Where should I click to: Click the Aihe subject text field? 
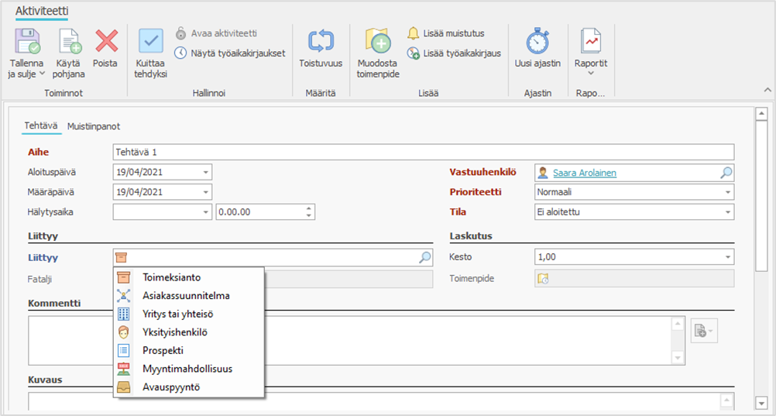423,152
